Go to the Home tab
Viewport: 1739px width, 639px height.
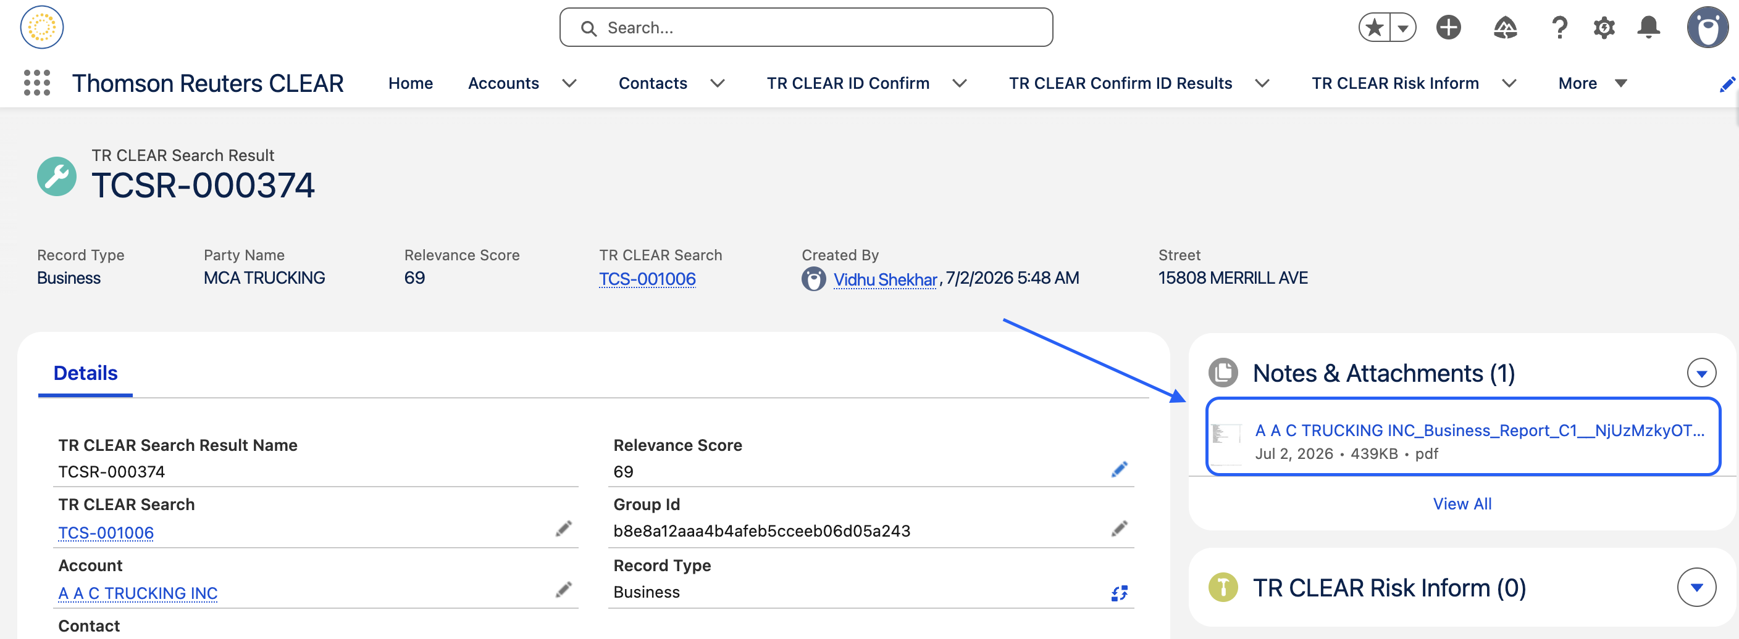point(411,84)
